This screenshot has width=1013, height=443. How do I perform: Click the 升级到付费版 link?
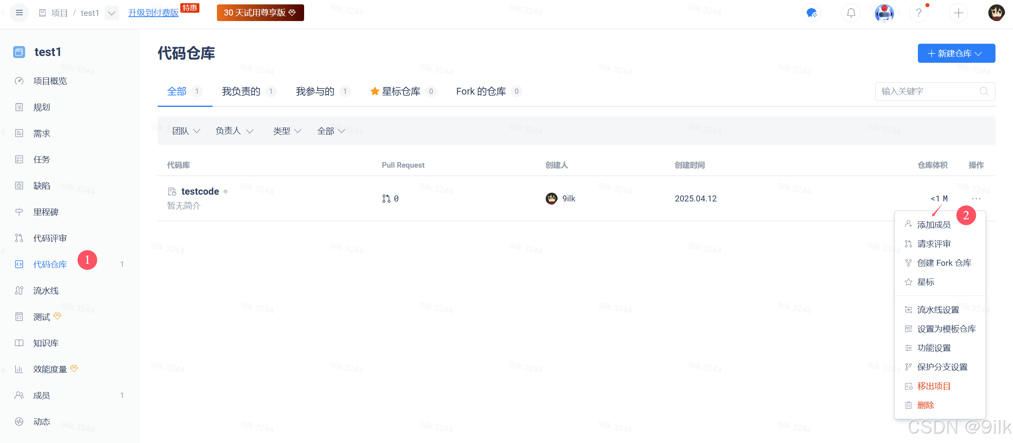point(153,13)
